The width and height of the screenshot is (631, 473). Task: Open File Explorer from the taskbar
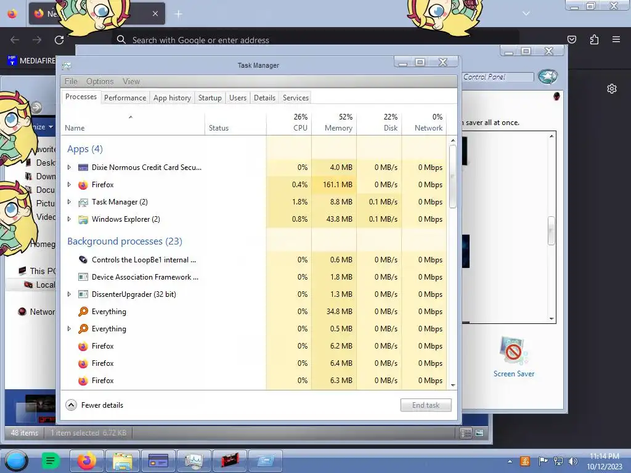click(123, 461)
